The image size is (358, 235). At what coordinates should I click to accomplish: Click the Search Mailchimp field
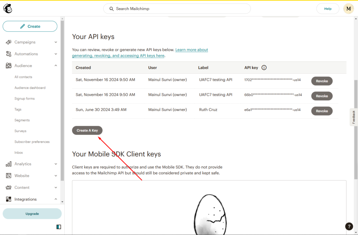pyautogui.click(x=177, y=9)
